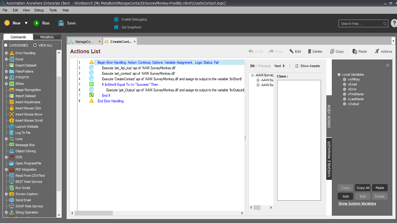Click the Paste clipboard icon in toolbar
Image resolution: width=397 pixels, height=223 pixels.
355,51
